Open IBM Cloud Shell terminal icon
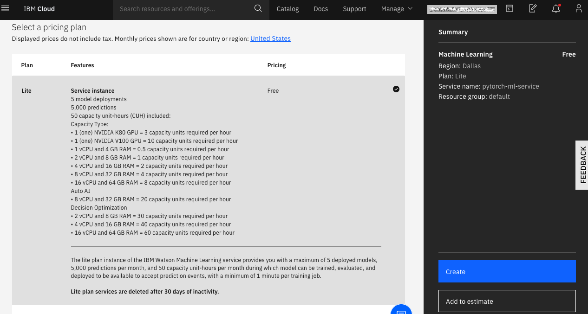The width and height of the screenshot is (588, 314). coord(510,8)
